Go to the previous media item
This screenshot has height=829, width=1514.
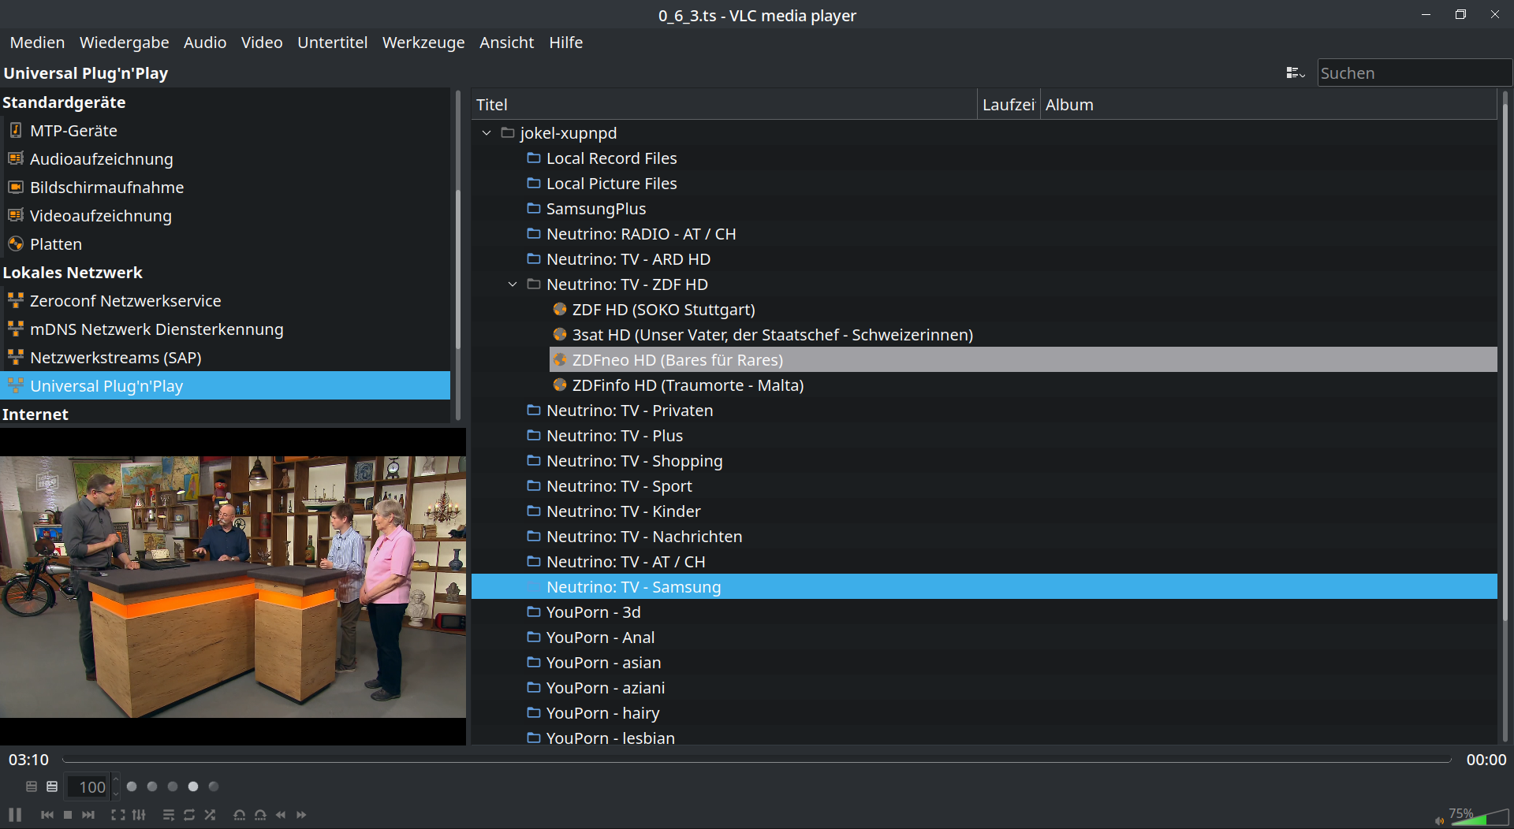(47, 815)
